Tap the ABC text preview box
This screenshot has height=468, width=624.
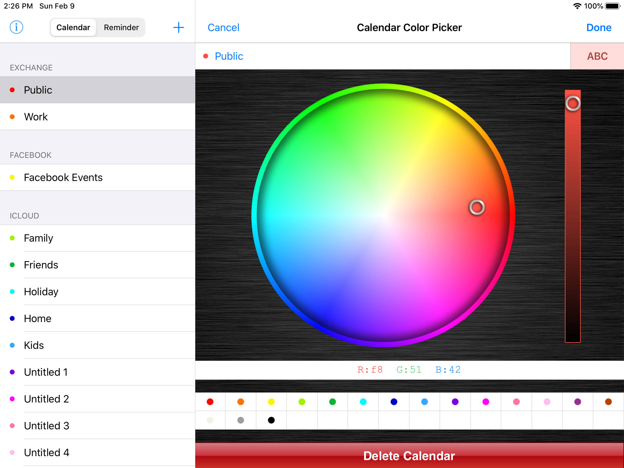click(x=597, y=56)
